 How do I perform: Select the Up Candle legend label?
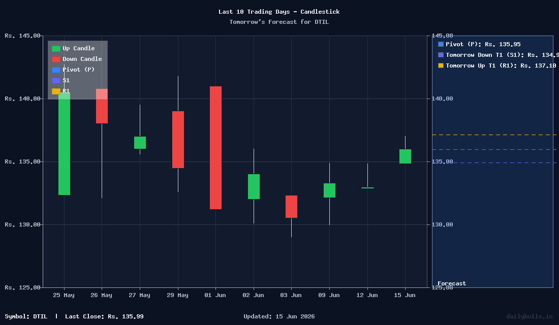79,48
